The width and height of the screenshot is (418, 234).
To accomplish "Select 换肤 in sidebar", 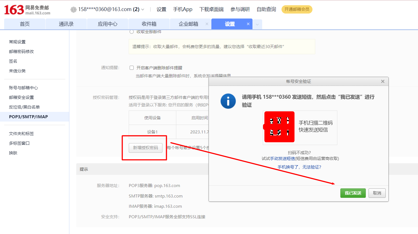I will pos(13,153).
